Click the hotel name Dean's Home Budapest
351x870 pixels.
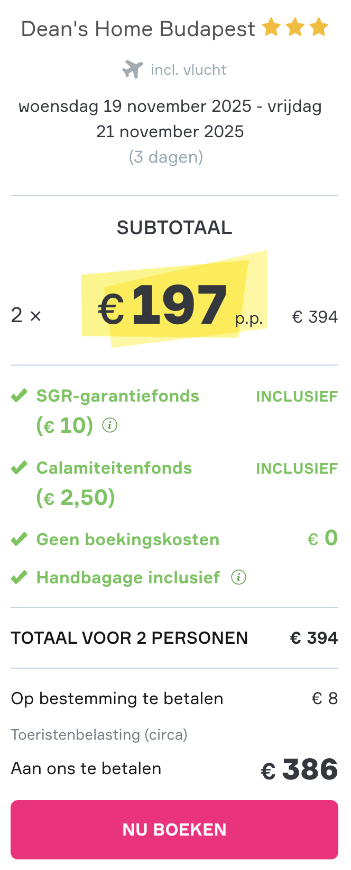click(x=137, y=28)
